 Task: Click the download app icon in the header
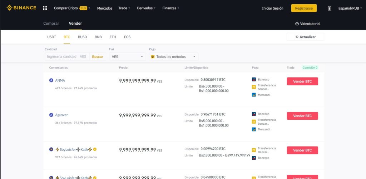pos(329,8)
